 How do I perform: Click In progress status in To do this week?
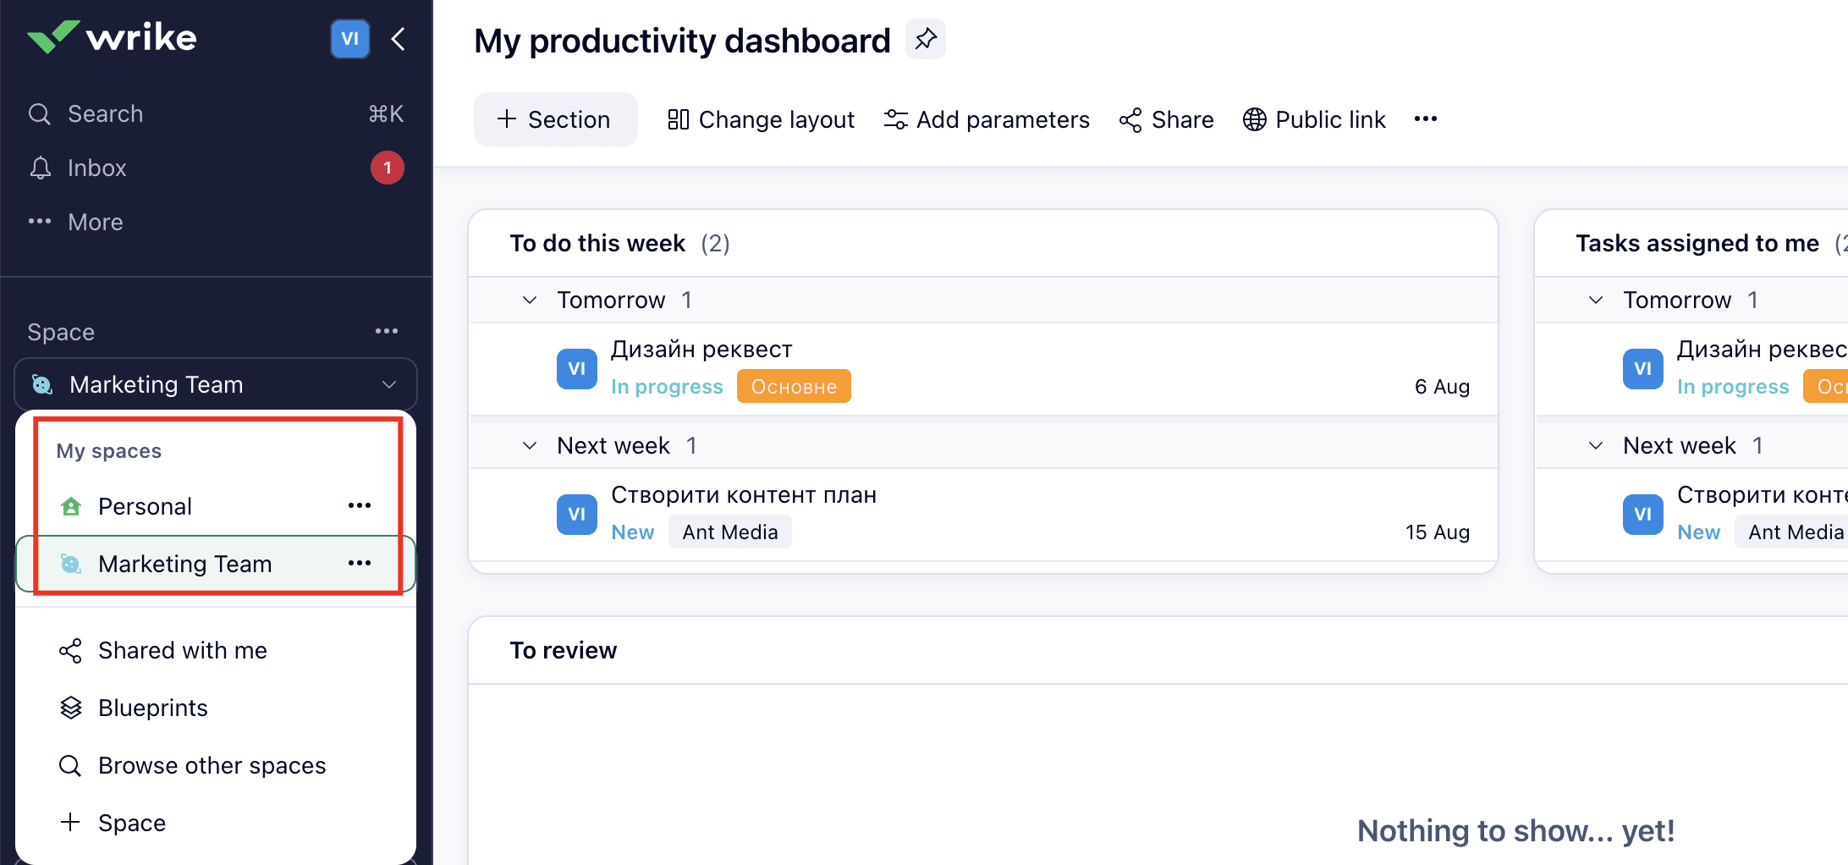[667, 387]
